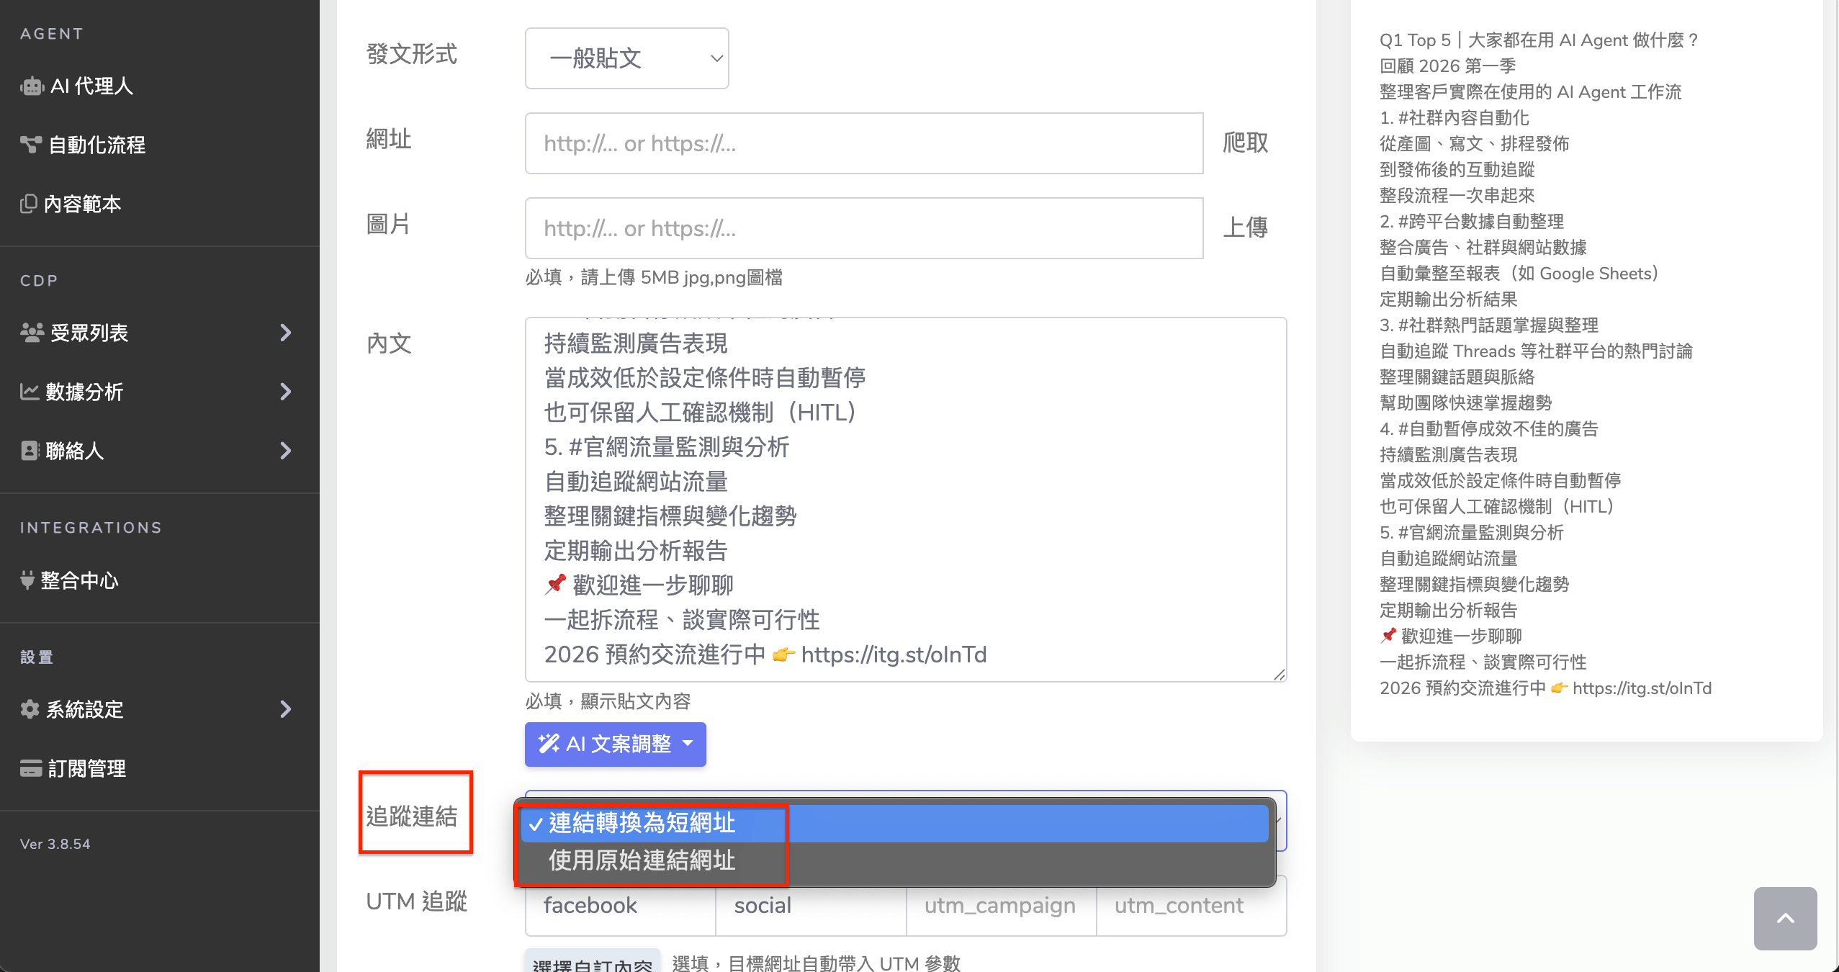This screenshot has height=972, width=1839.
Task: Click the 數據分析 chart icon
Action: coord(30,392)
